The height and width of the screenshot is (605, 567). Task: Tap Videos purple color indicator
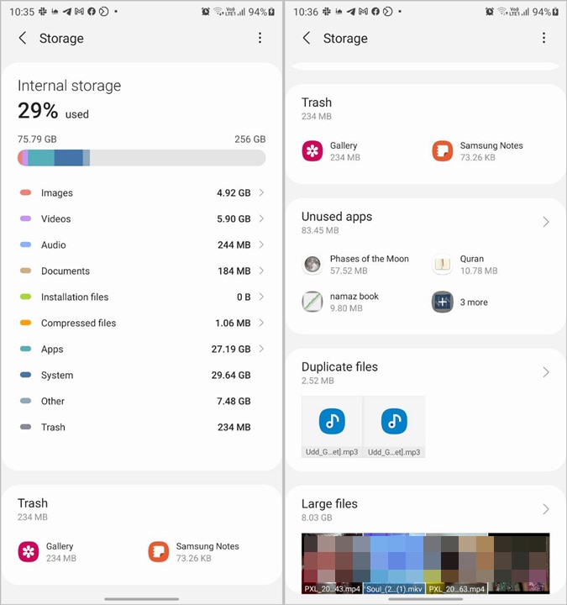[x=25, y=218]
